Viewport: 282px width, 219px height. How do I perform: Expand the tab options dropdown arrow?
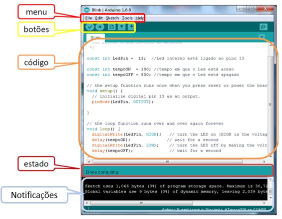(x=262, y=36)
